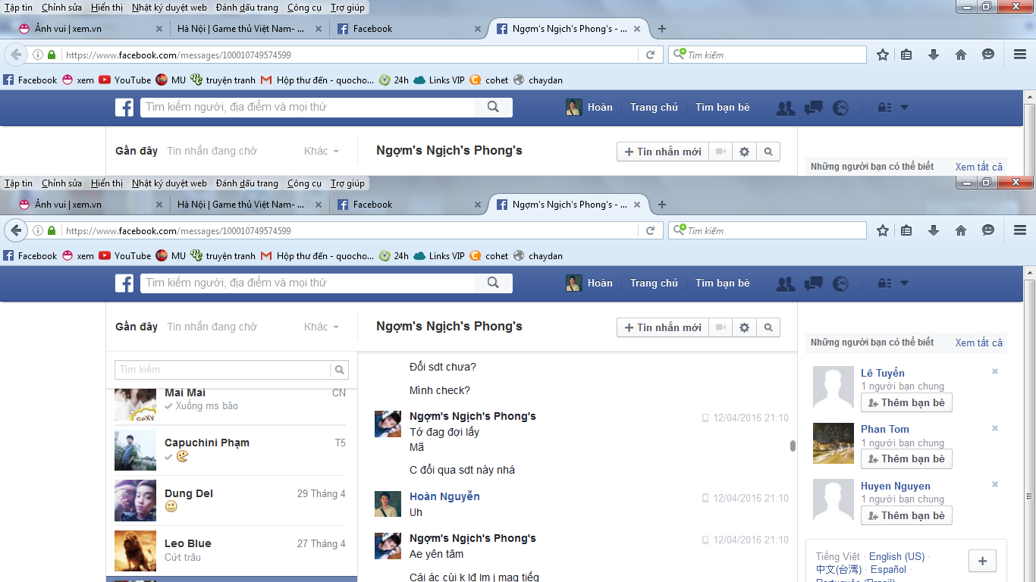Open the Links VIP bookmark in the lower window
The image size is (1036, 582).
(x=439, y=256)
